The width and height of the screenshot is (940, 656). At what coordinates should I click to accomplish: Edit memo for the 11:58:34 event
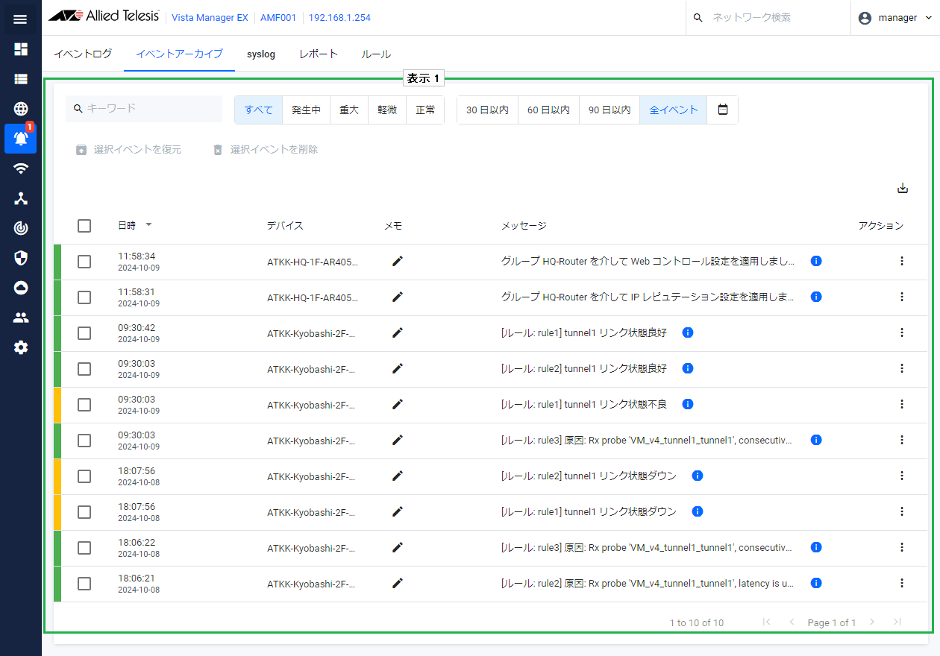[398, 261]
